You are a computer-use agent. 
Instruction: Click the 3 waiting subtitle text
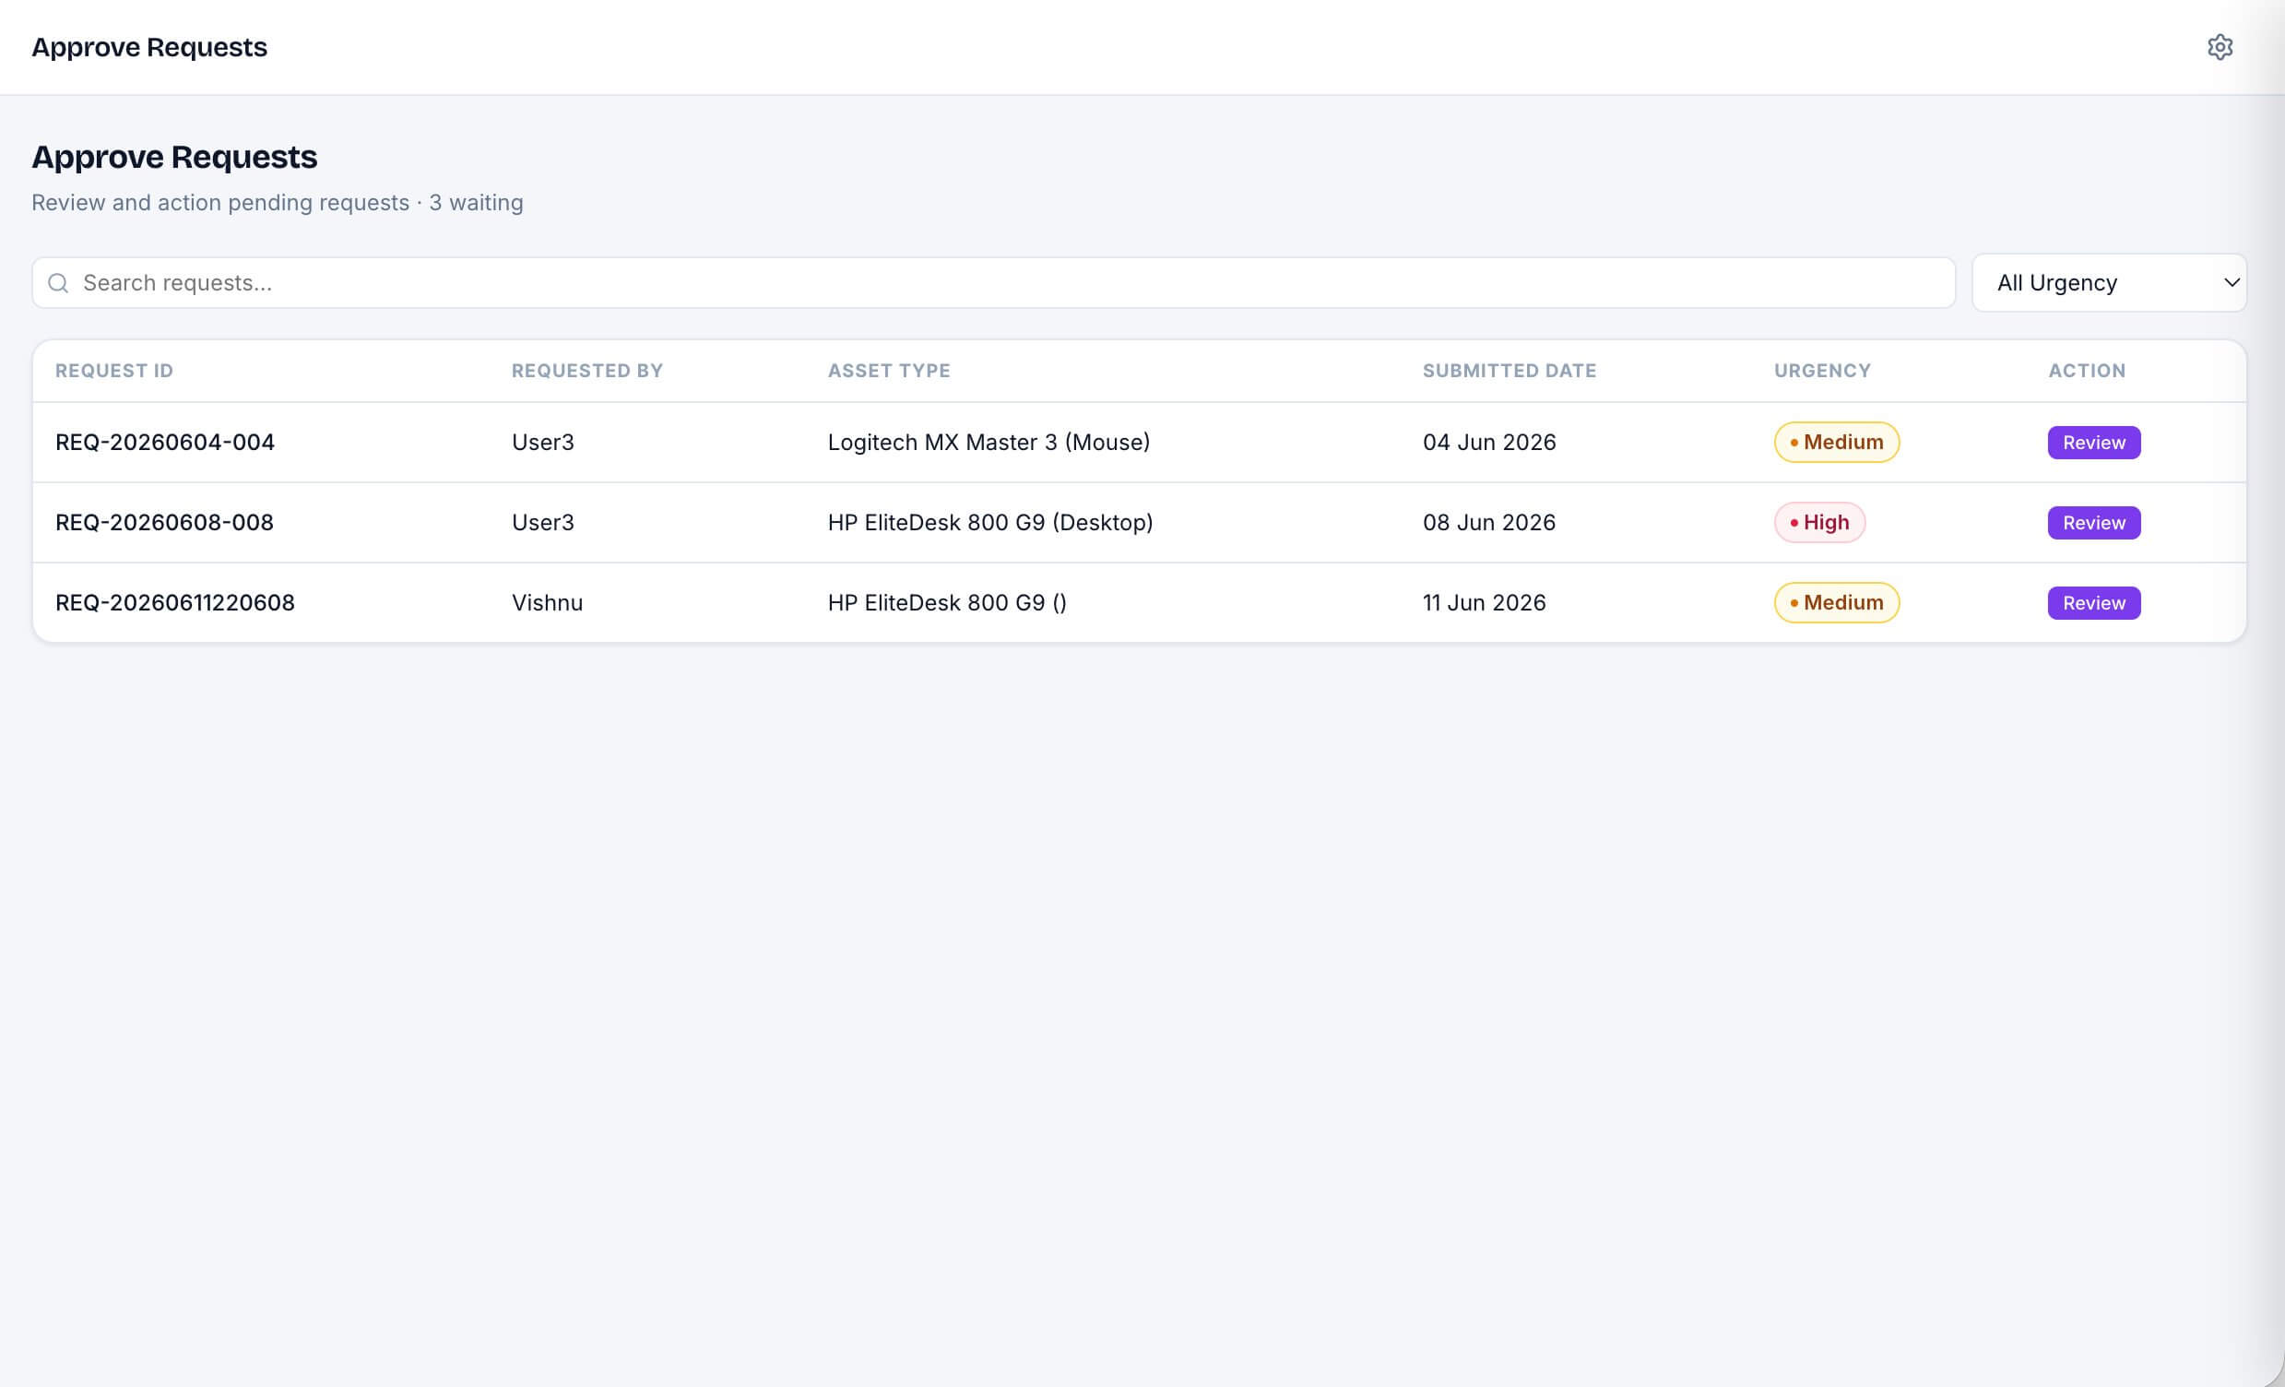point(476,203)
